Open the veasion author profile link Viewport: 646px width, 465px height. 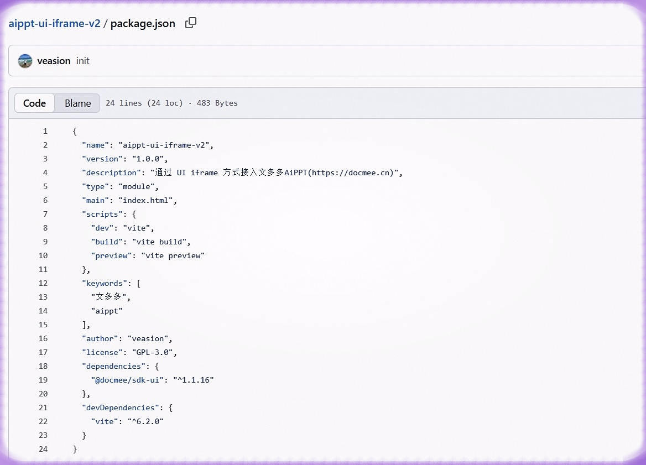click(54, 61)
